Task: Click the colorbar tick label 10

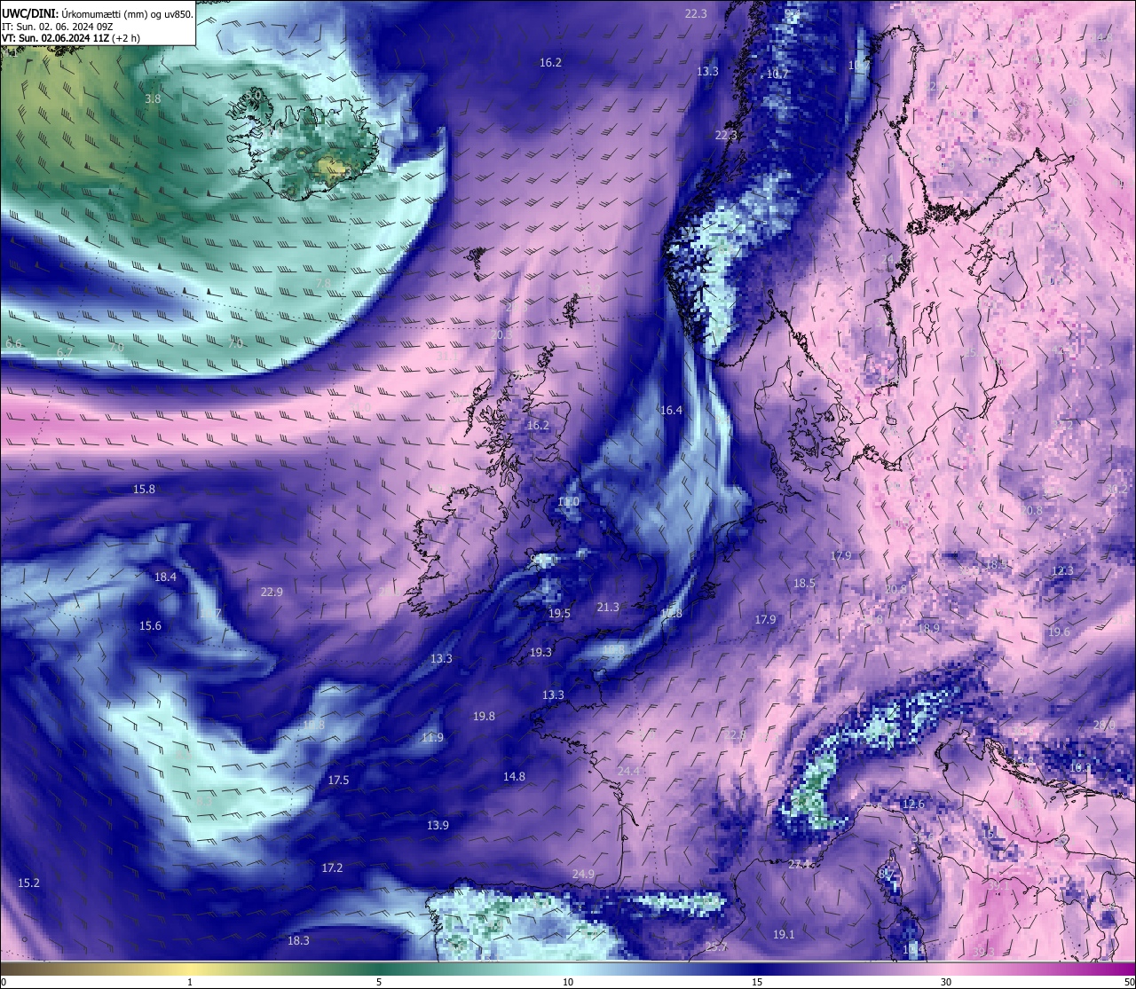Action: [568, 982]
